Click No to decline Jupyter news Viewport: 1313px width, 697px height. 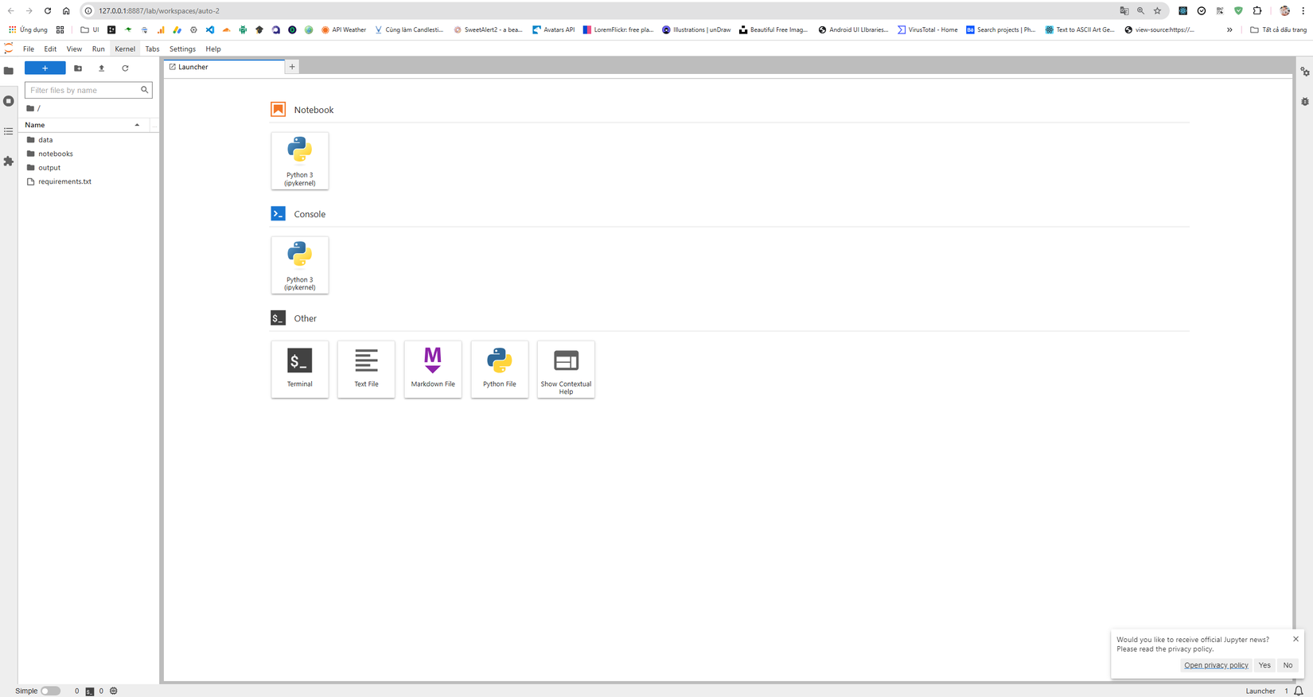click(1288, 665)
